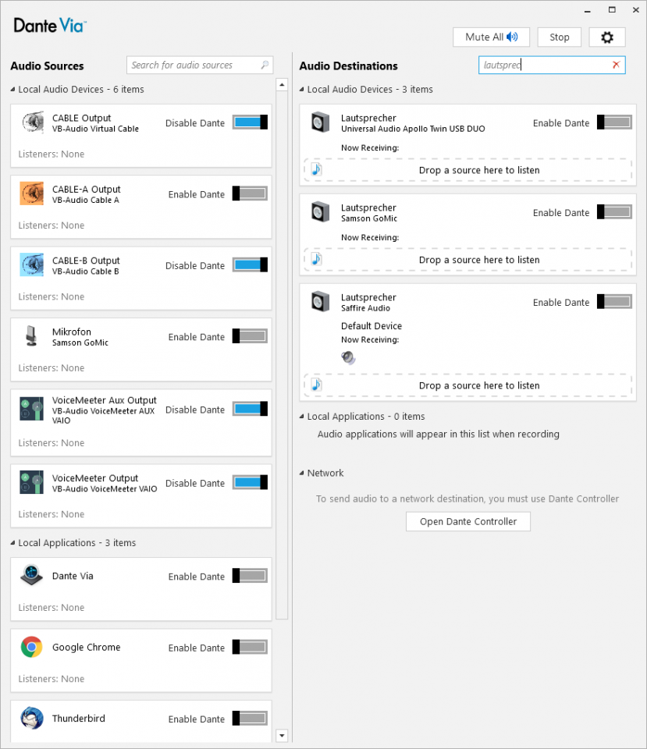647x749 pixels.
Task: Click the Mikrofon microphone icon
Action: [x=31, y=335]
